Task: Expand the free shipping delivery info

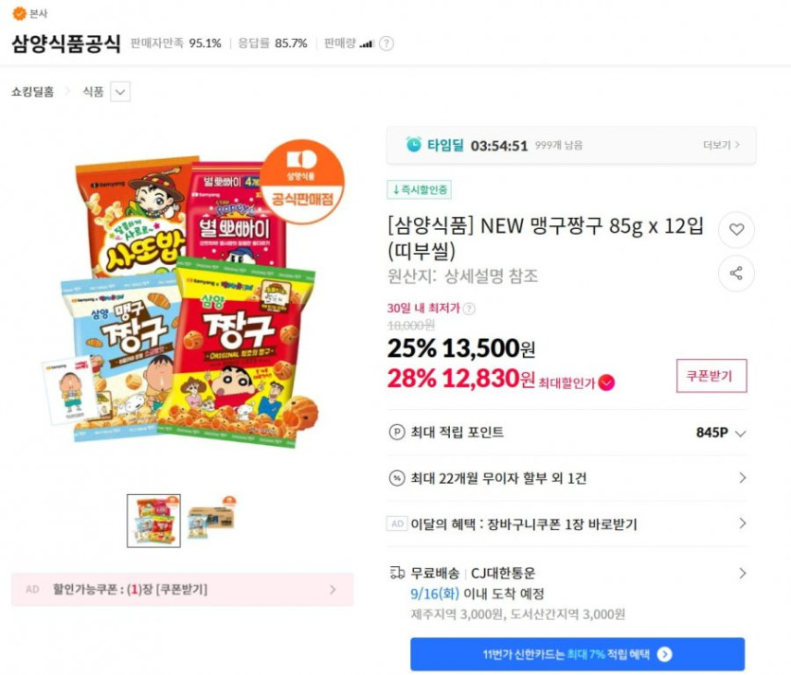Action: (x=742, y=573)
